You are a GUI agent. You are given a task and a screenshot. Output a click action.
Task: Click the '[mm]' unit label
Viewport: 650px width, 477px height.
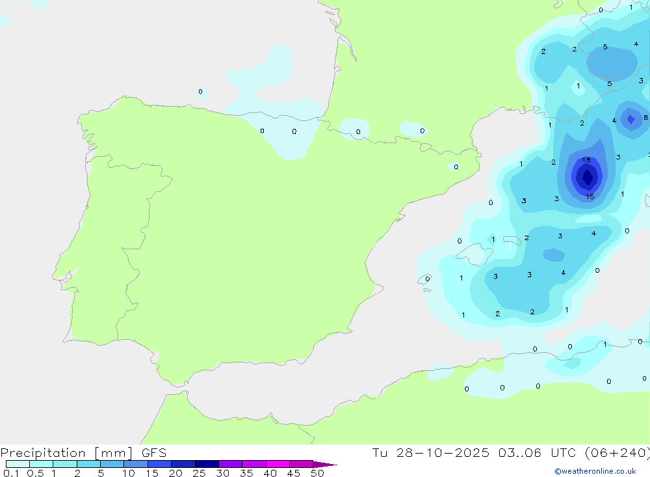coord(113,453)
